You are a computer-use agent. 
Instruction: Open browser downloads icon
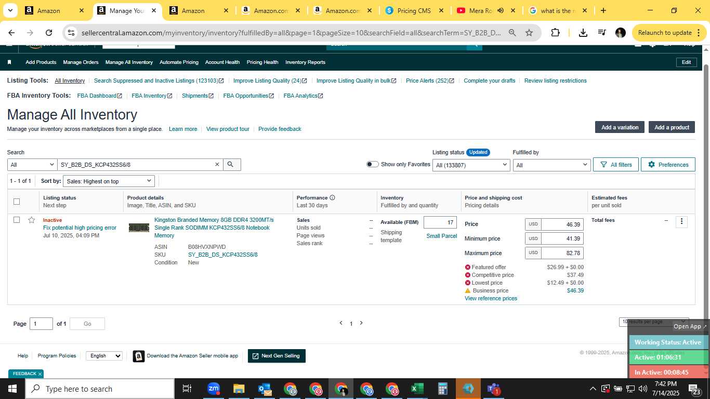point(583,33)
